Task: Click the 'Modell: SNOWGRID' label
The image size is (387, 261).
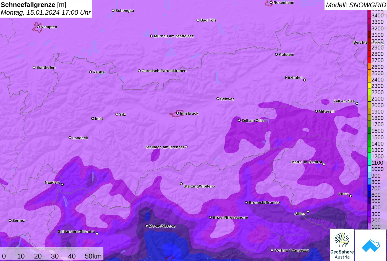Action: pyautogui.click(x=356, y=5)
